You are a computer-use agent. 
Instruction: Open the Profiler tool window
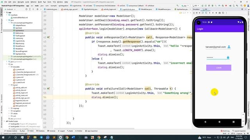pos(79,131)
